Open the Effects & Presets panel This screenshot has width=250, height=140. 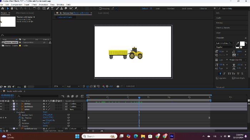coord(223,28)
